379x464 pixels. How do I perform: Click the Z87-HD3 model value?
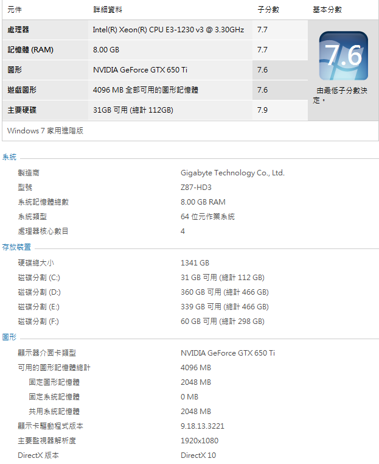tap(196, 188)
